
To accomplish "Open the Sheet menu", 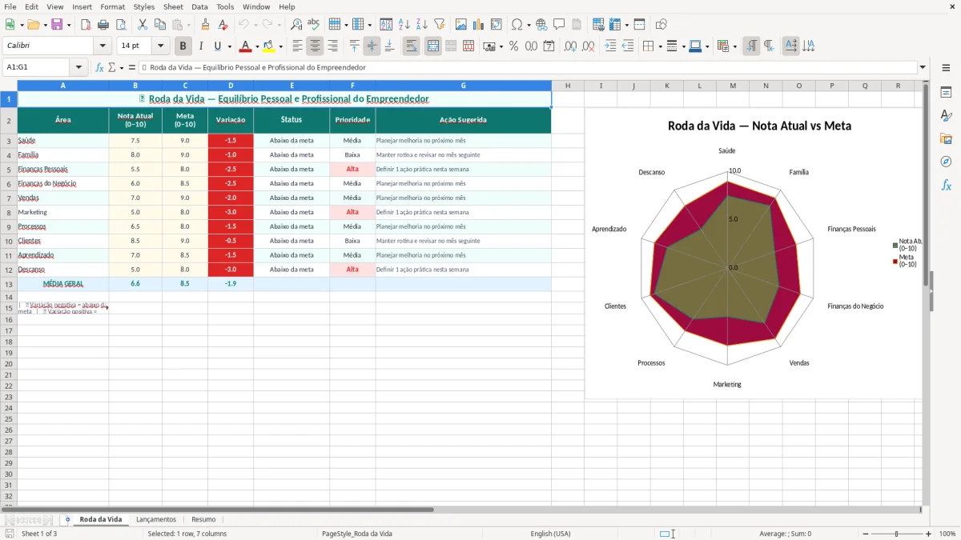I will point(173,6).
